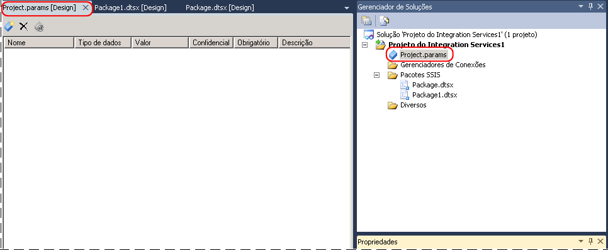This screenshot has width=608, height=250.
Task: Open the Gerenciador de Soluções window options dropdown
Action: pos(581,6)
